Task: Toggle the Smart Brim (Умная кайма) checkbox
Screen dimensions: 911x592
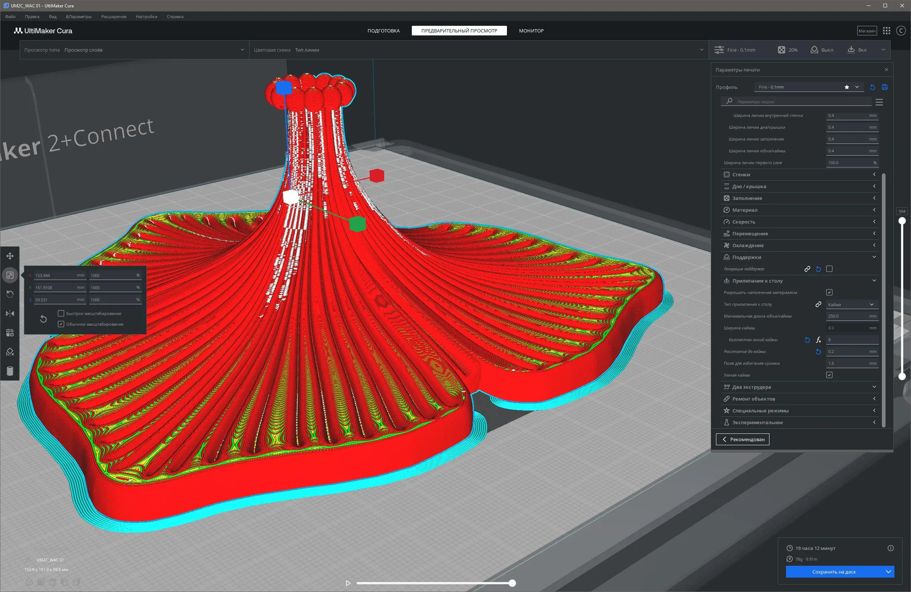Action: pyautogui.click(x=829, y=375)
